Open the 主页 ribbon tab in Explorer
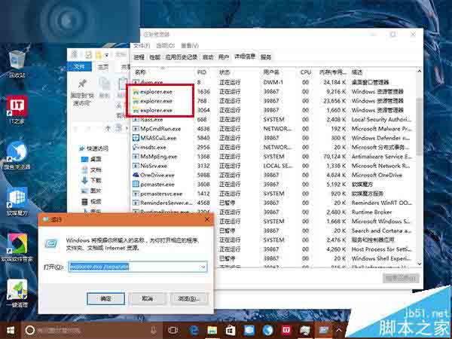Screen dimensions: 452x339 [103, 67]
